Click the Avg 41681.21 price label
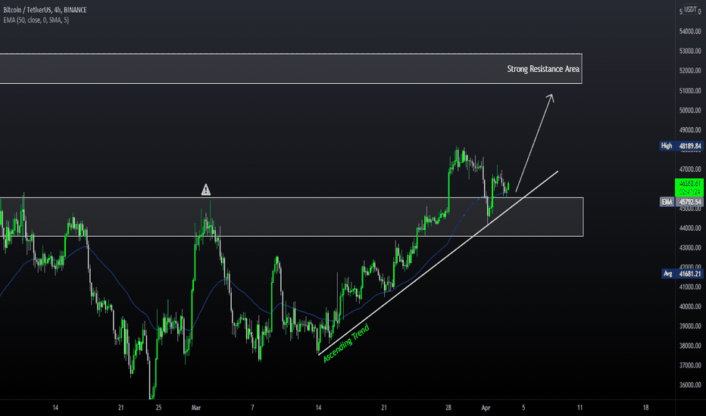The height and width of the screenshot is (416, 706). (x=682, y=274)
